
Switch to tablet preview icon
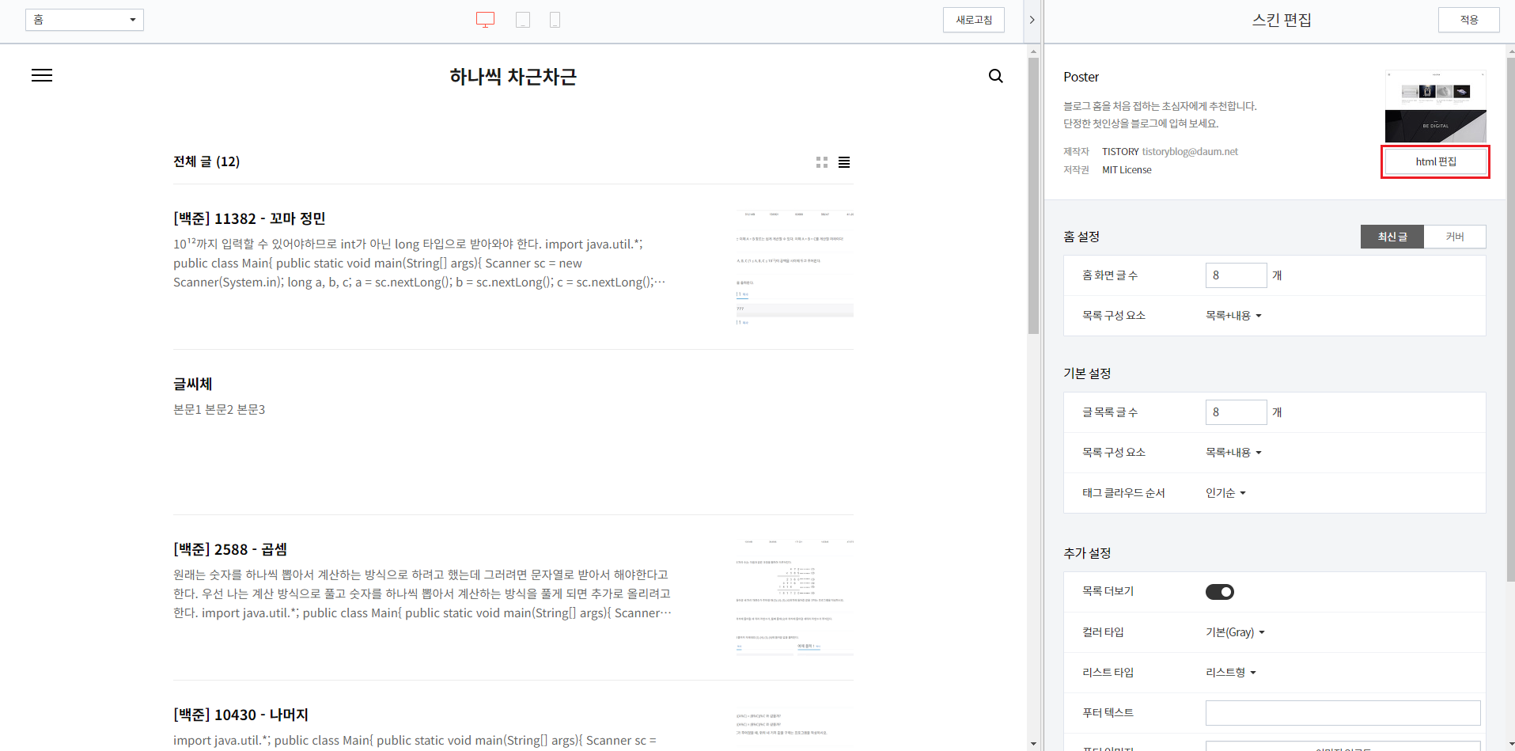pos(523,20)
